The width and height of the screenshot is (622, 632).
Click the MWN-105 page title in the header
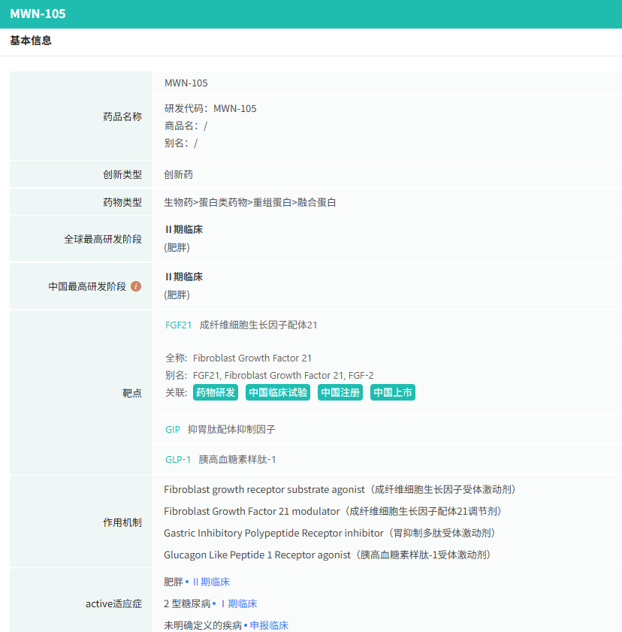[38, 14]
